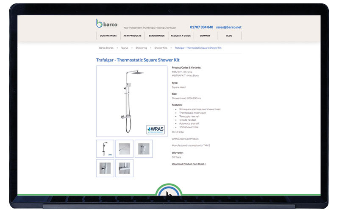
Task: Select the fifth thumbnail showing mixer valve
Action: (124, 168)
